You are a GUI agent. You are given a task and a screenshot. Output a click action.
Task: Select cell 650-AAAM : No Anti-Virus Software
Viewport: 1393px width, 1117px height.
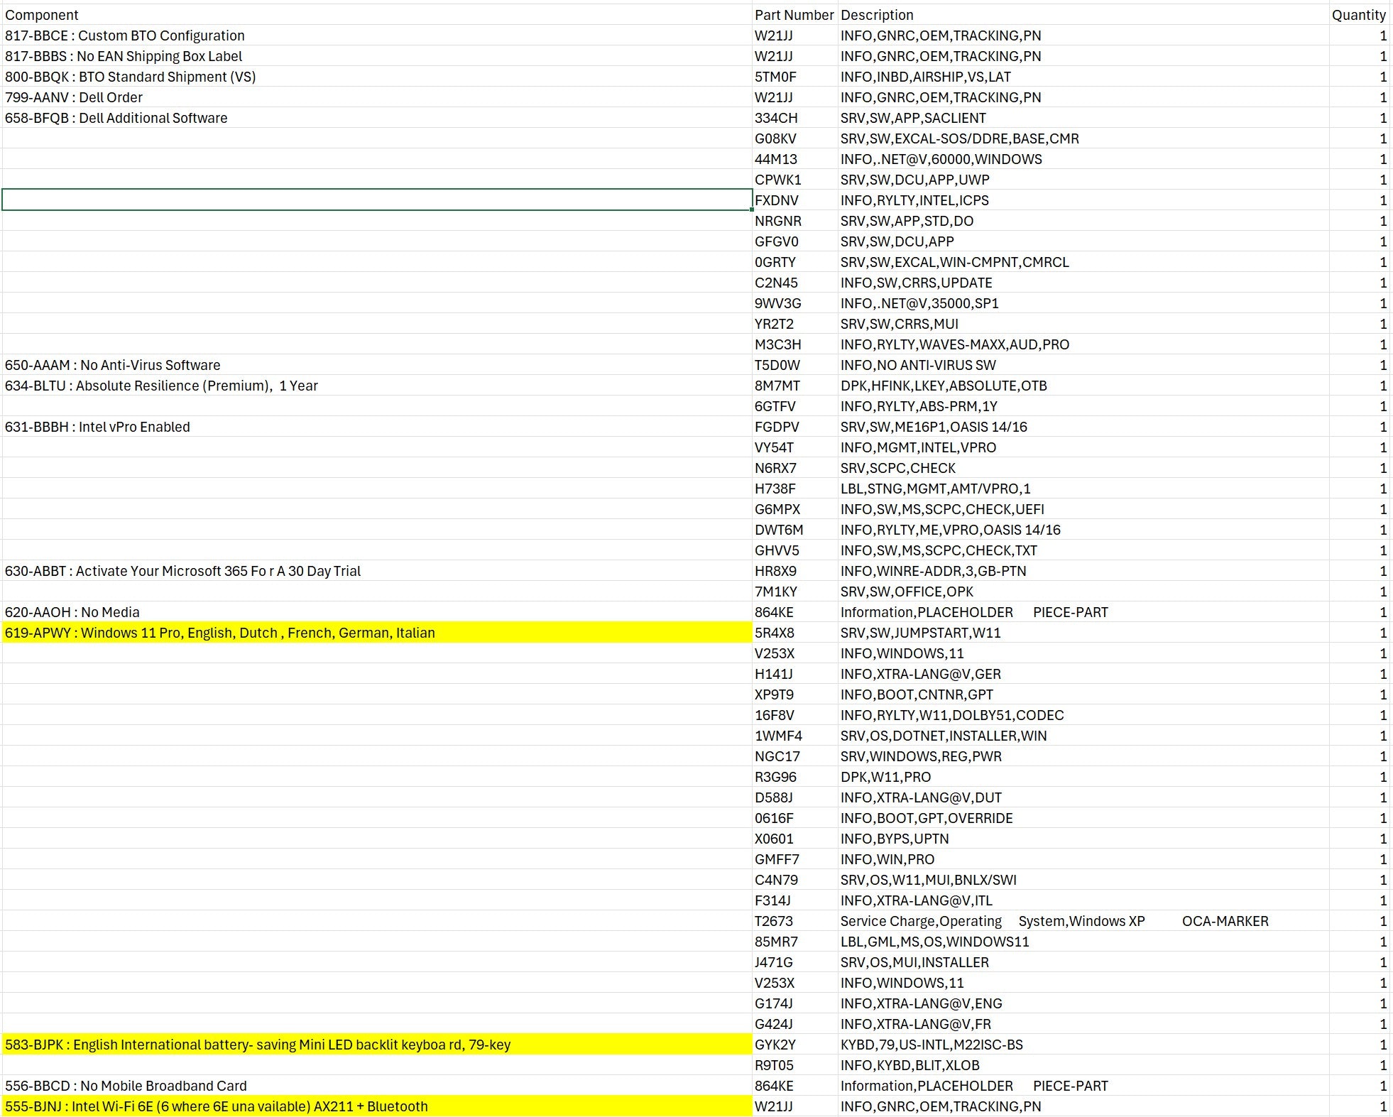376,365
